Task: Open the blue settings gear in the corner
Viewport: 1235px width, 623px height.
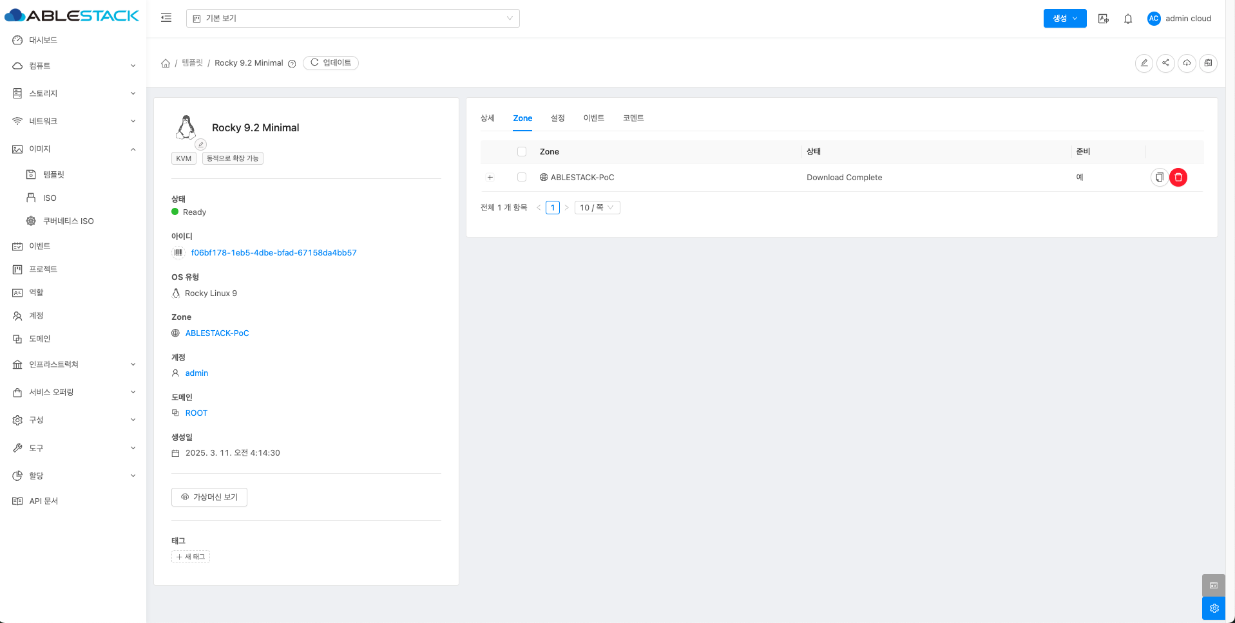Action: point(1214,608)
